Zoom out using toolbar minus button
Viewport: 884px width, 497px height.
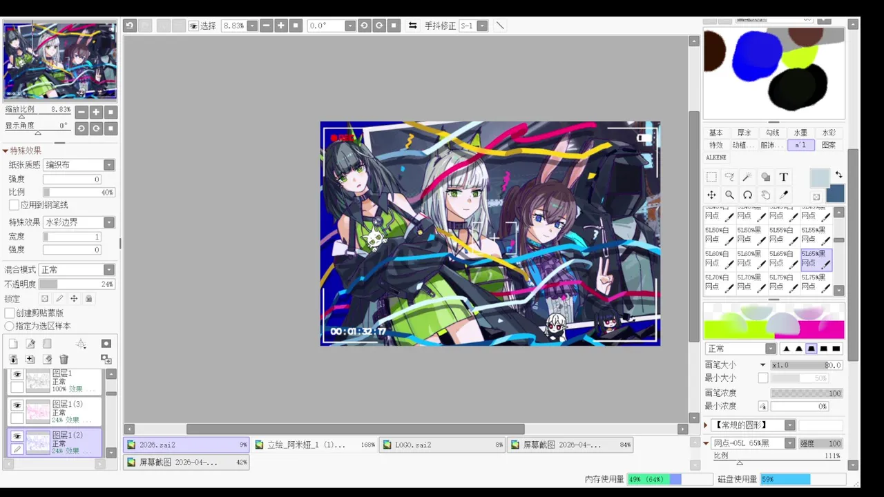266,26
